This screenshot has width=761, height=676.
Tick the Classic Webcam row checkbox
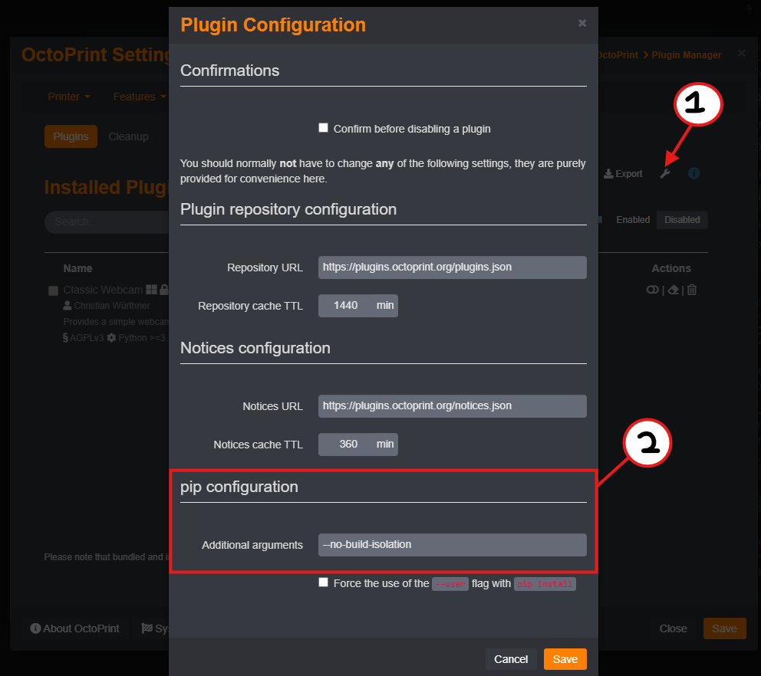(x=53, y=290)
